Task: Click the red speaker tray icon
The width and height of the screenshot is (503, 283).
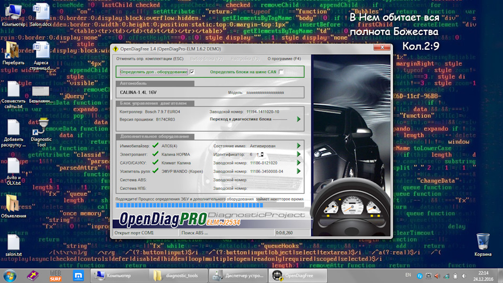Action: click(437, 276)
